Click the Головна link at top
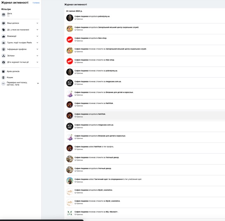 36,3
